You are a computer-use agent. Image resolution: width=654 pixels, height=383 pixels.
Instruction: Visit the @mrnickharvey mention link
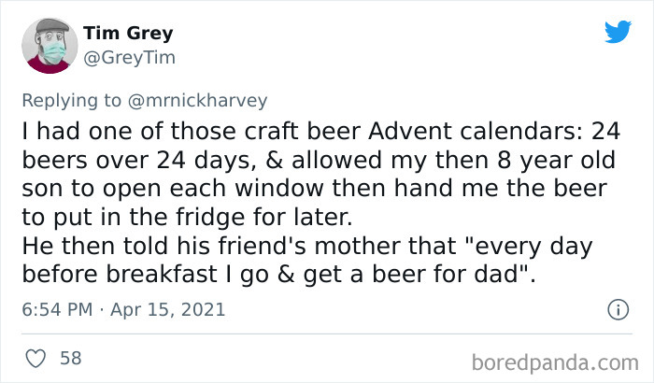[197, 101]
